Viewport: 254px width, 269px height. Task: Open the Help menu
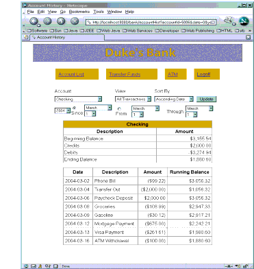[129, 12]
